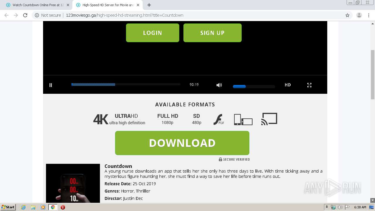Viewport: 375px width, 211px height.
Task: Select the Chromecast cast icon
Action: 269,119
